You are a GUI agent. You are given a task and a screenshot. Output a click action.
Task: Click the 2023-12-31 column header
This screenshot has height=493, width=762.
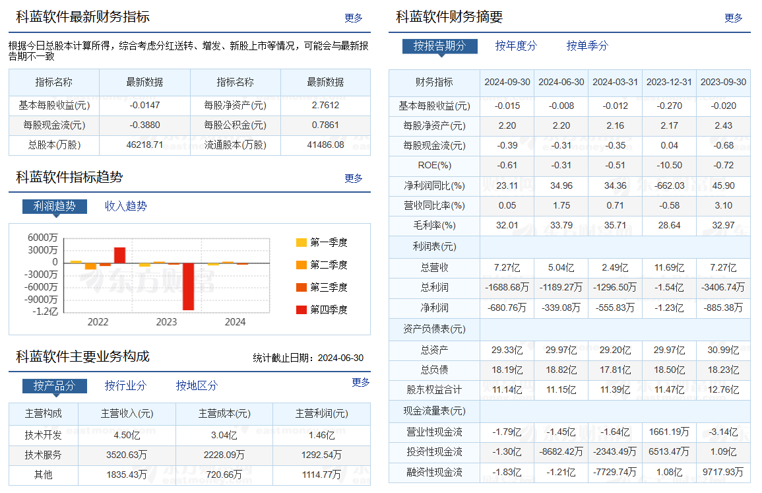(x=669, y=82)
